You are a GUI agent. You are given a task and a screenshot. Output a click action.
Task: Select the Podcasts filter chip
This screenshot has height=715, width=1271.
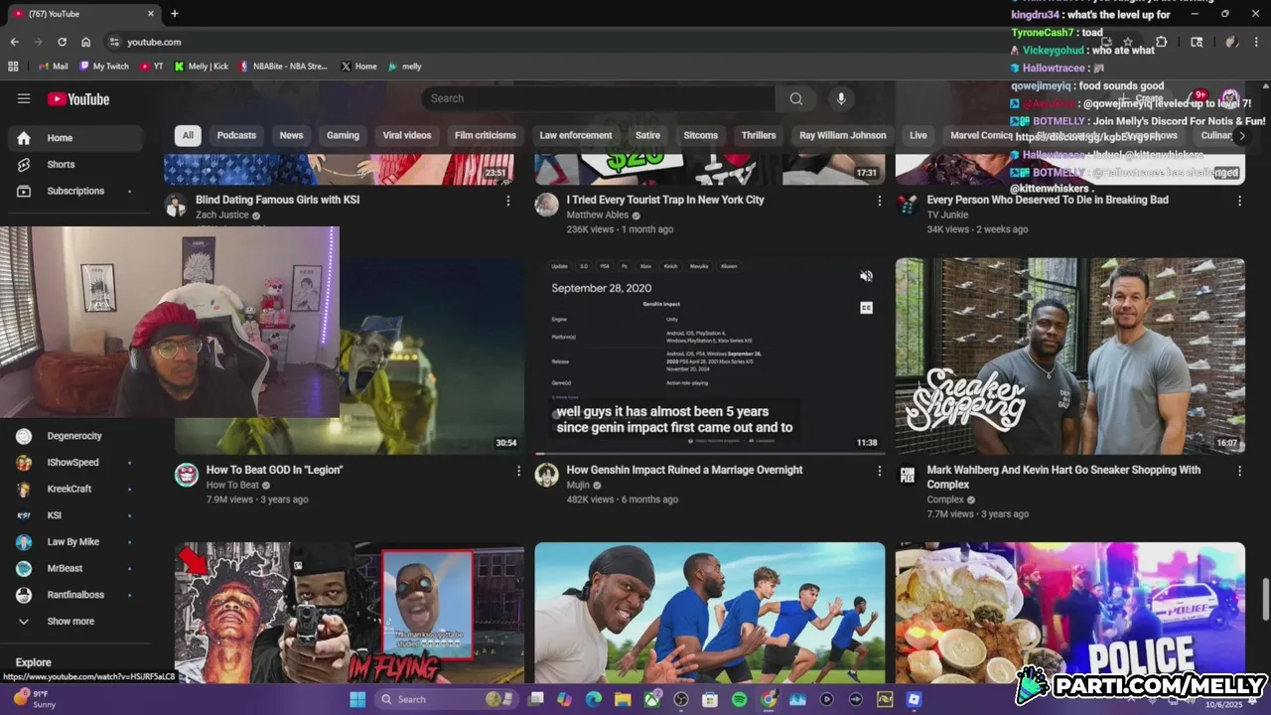coord(236,135)
